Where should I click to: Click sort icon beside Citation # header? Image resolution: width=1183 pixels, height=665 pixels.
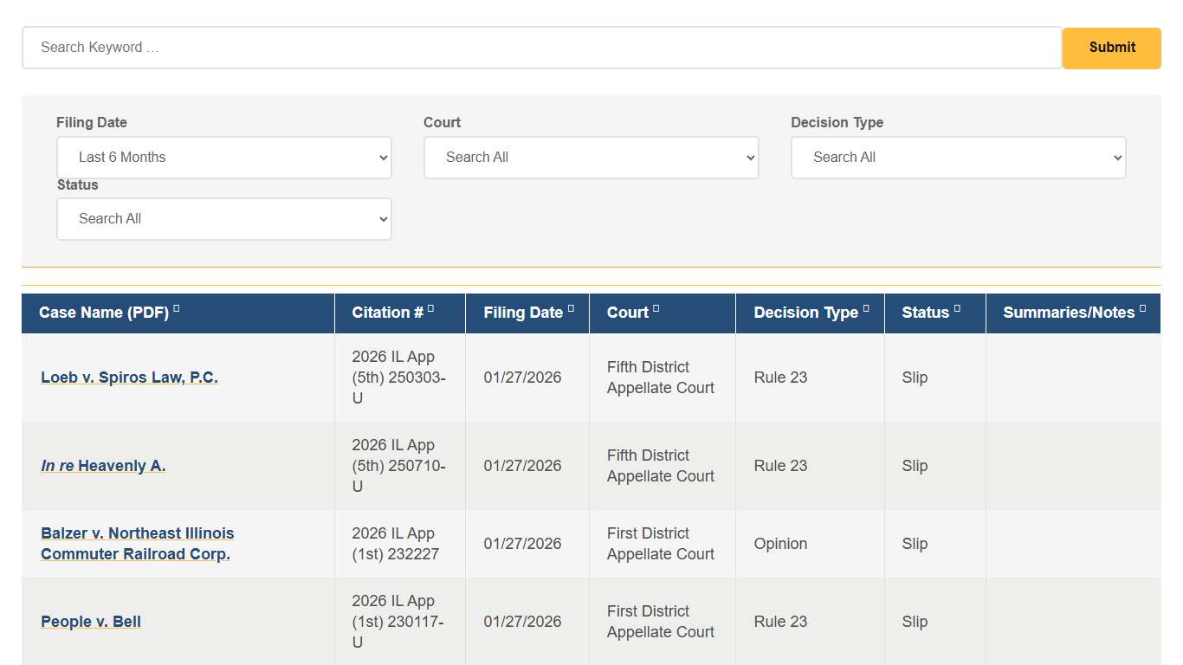[431, 308]
